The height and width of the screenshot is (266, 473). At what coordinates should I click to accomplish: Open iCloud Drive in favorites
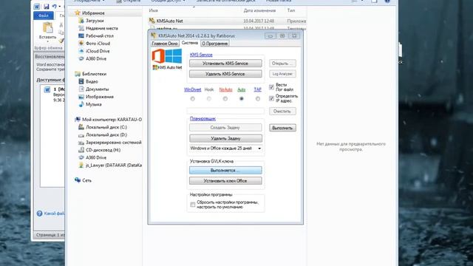[x=98, y=51]
